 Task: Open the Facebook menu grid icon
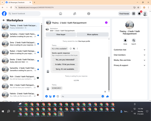pyautogui.click(x=133, y=14)
